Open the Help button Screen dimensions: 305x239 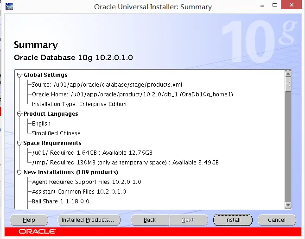tap(29, 220)
